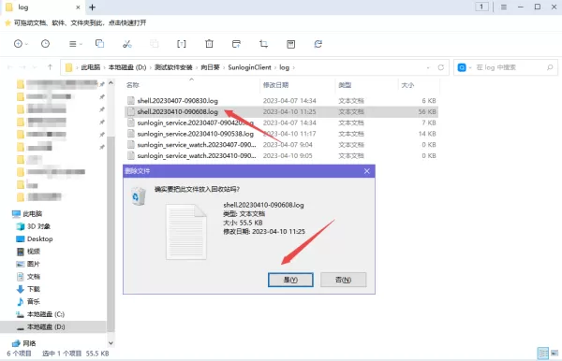
Task: Sort by 类型 column header
Action: click(345, 85)
